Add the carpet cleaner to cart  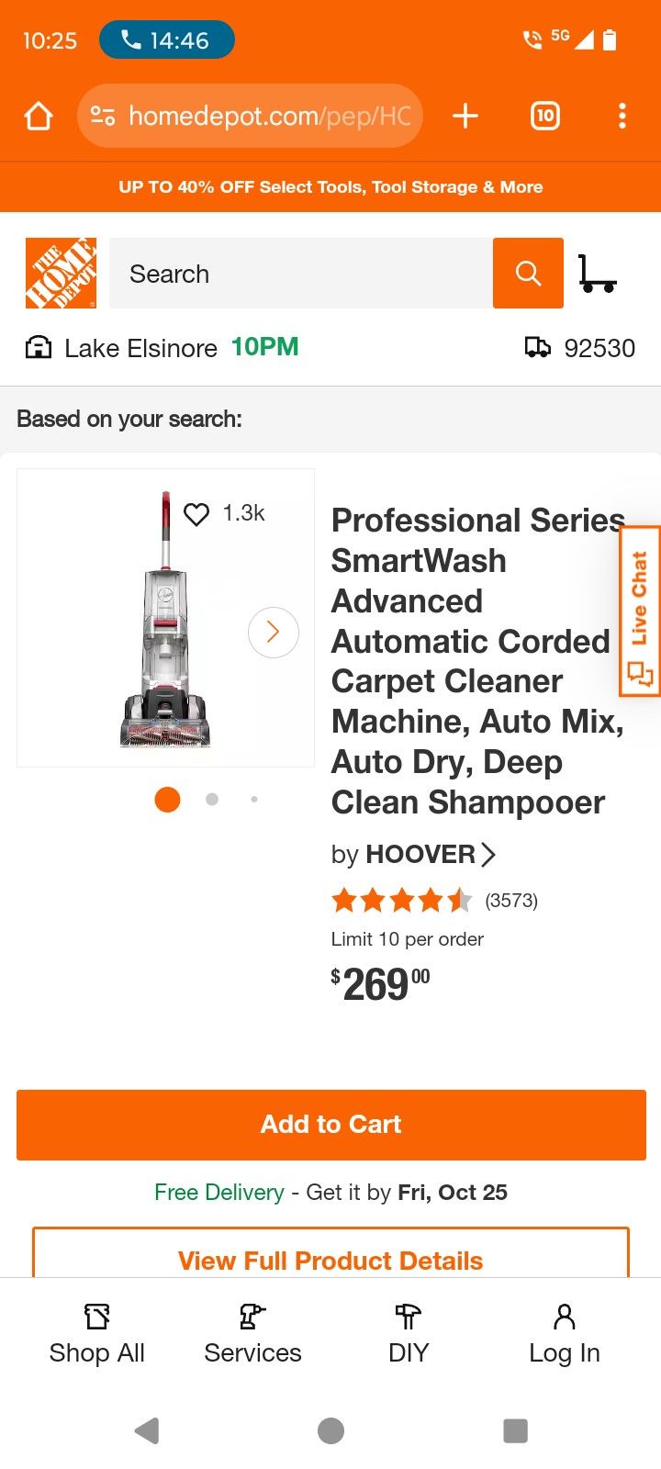(x=330, y=1125)
